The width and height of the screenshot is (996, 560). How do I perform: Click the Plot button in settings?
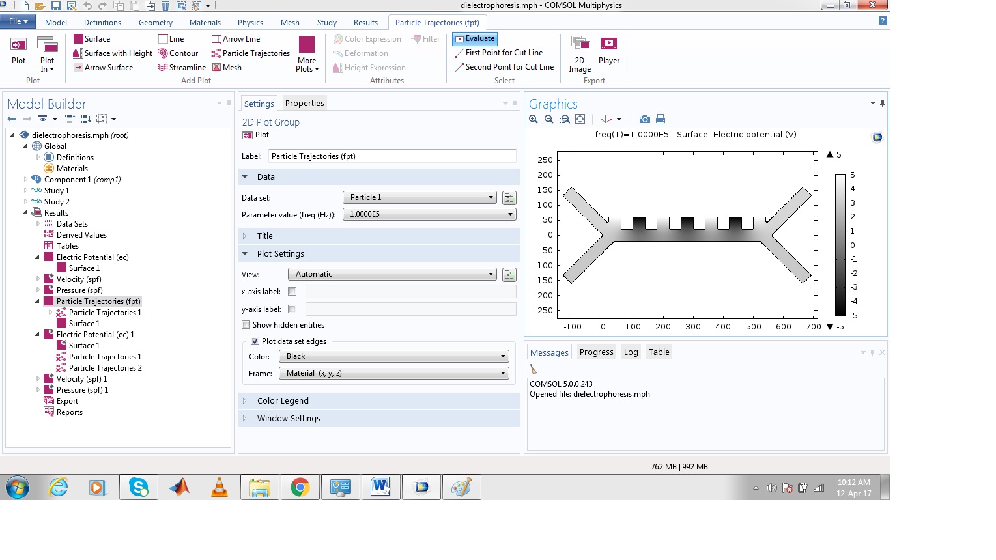click(x=256, y=135)
